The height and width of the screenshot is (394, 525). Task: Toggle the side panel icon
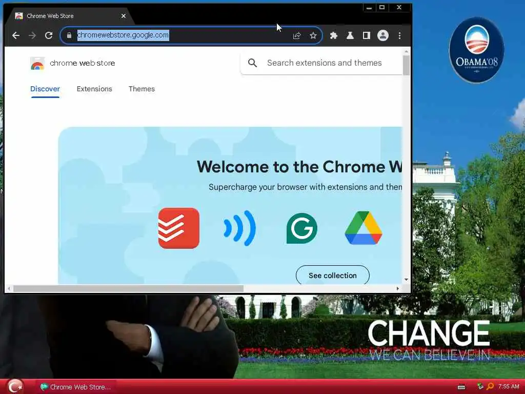(x=366, y=35)
